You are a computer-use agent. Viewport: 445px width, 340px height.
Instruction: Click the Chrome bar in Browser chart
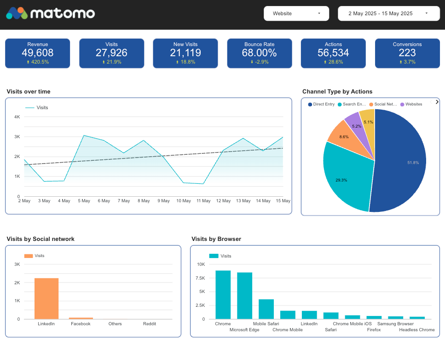(x=223, y=295)
